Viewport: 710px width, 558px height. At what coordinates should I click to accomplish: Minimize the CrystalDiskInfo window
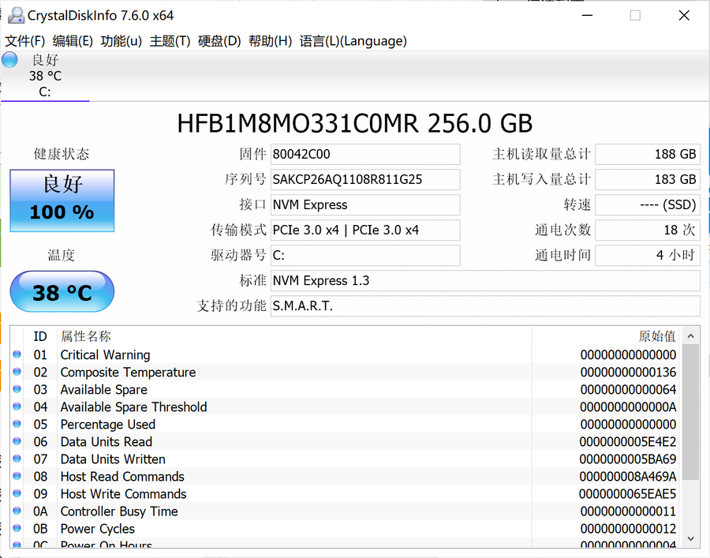(587, 16)
